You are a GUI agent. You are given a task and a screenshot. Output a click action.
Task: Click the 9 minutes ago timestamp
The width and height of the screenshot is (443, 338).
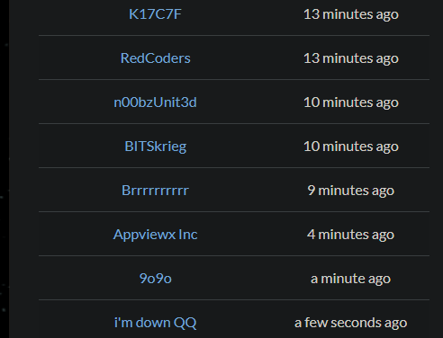[351, 191]
